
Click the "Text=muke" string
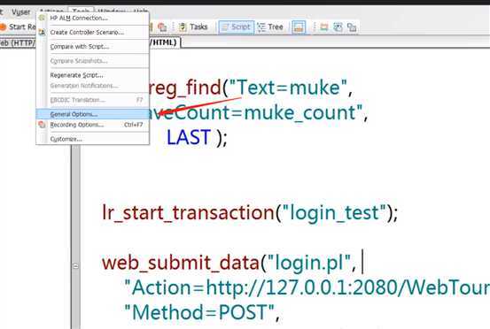[288, 87]
